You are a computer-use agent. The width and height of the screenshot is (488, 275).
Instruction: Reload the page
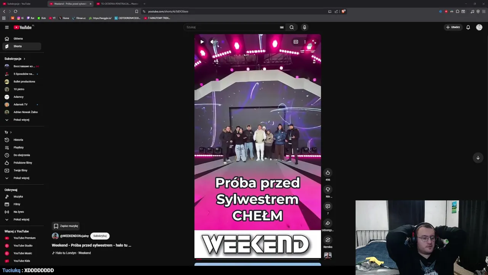(16, 11)
